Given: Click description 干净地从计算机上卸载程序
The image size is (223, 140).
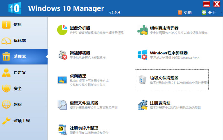Looking at the screenshot, I should click(88, 58).
